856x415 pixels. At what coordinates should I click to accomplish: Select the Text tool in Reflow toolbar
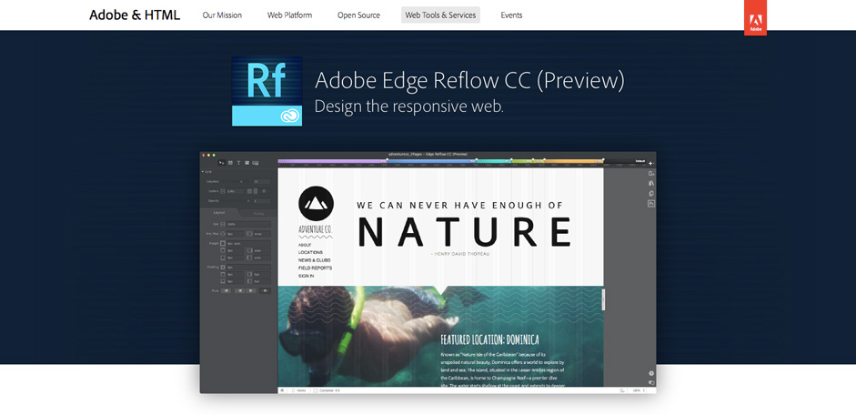click(238, 163)
